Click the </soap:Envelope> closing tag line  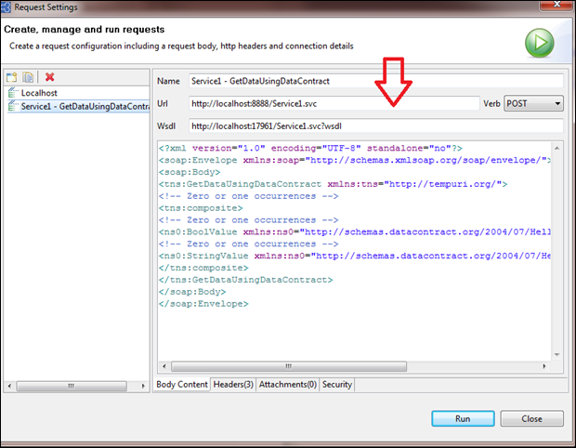pyautogui.click(x=203, y=304)
